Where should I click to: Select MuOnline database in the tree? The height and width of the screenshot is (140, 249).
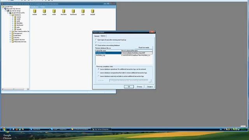(x=19, y=23)
